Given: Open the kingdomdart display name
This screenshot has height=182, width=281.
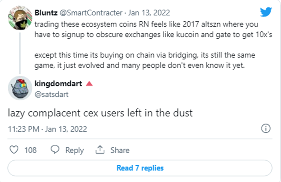Looking at the screenshot, I should tap(58, 83).
